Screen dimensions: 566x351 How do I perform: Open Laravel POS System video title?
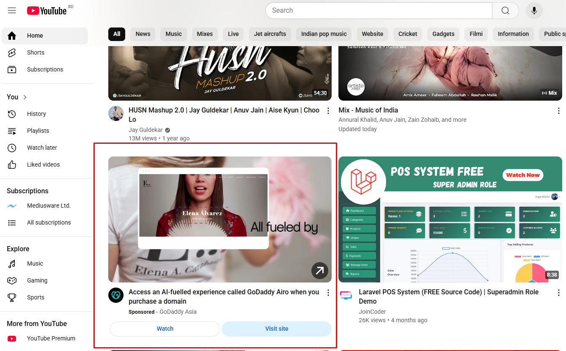click(449, 296)
